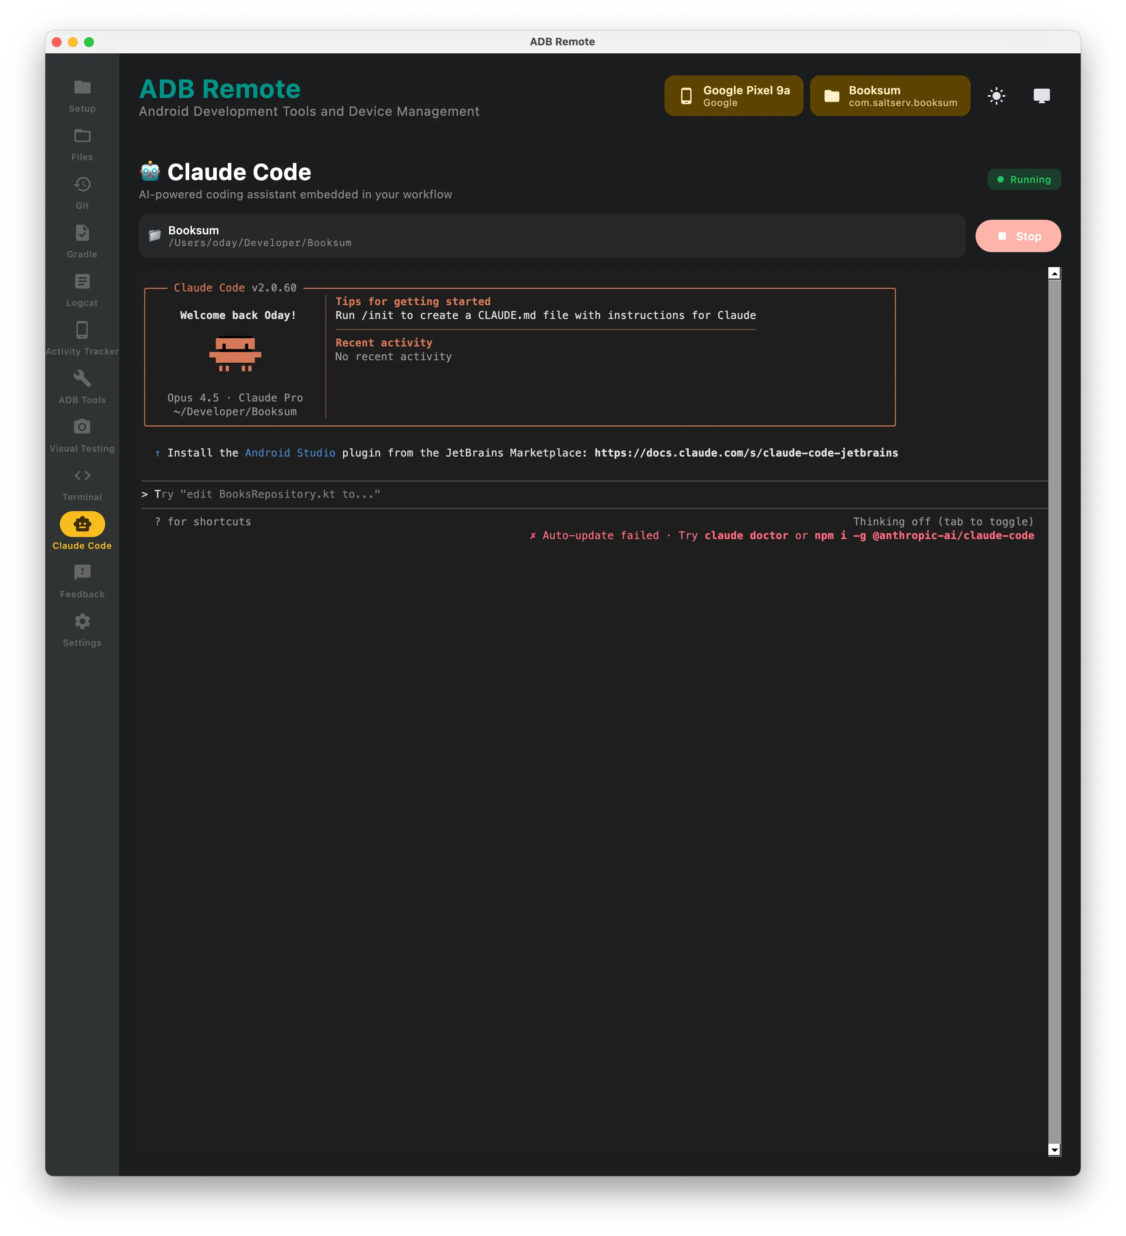Open the Feedback section
The height and width of the screenshot is (1236, 1126).
(x=81, y=580)
